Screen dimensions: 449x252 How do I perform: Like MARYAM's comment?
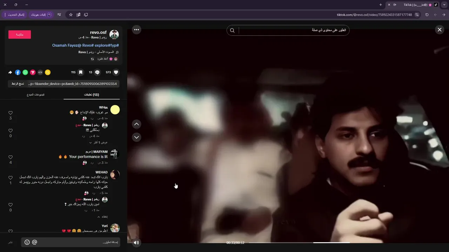click(x=11, y=157)
